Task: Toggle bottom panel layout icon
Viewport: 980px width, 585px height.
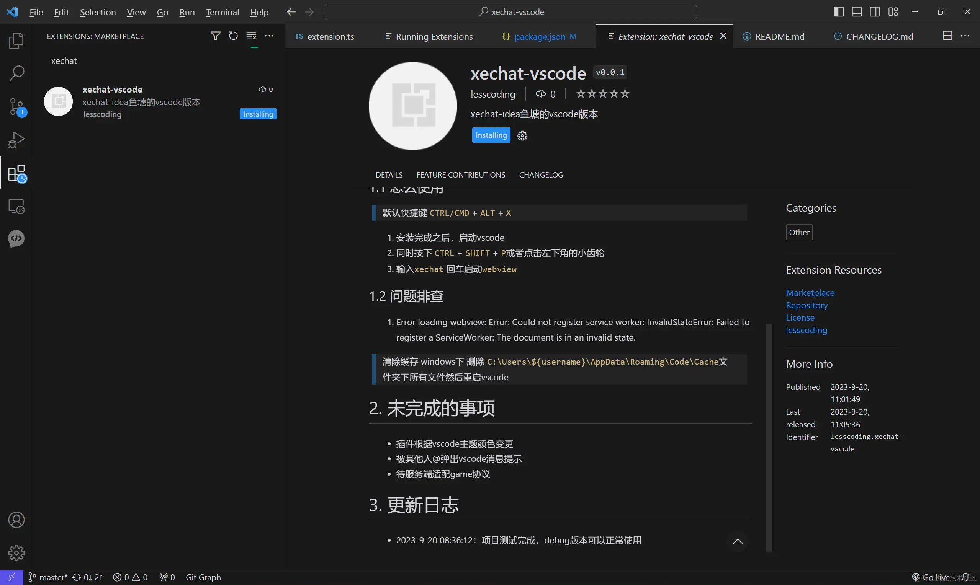Action: [857, 12]
